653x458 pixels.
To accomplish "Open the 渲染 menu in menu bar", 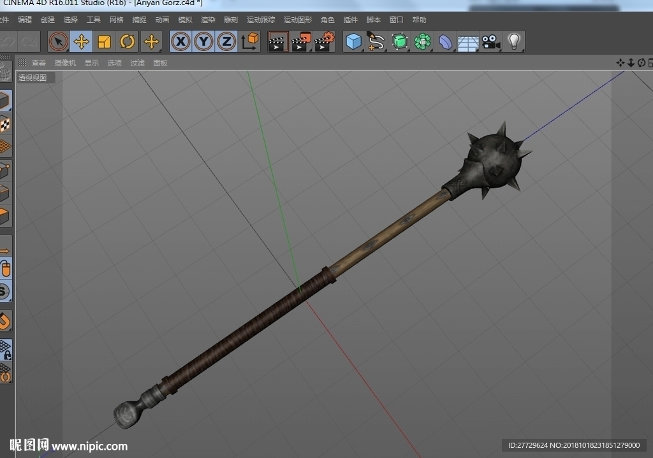I will 208,20.
